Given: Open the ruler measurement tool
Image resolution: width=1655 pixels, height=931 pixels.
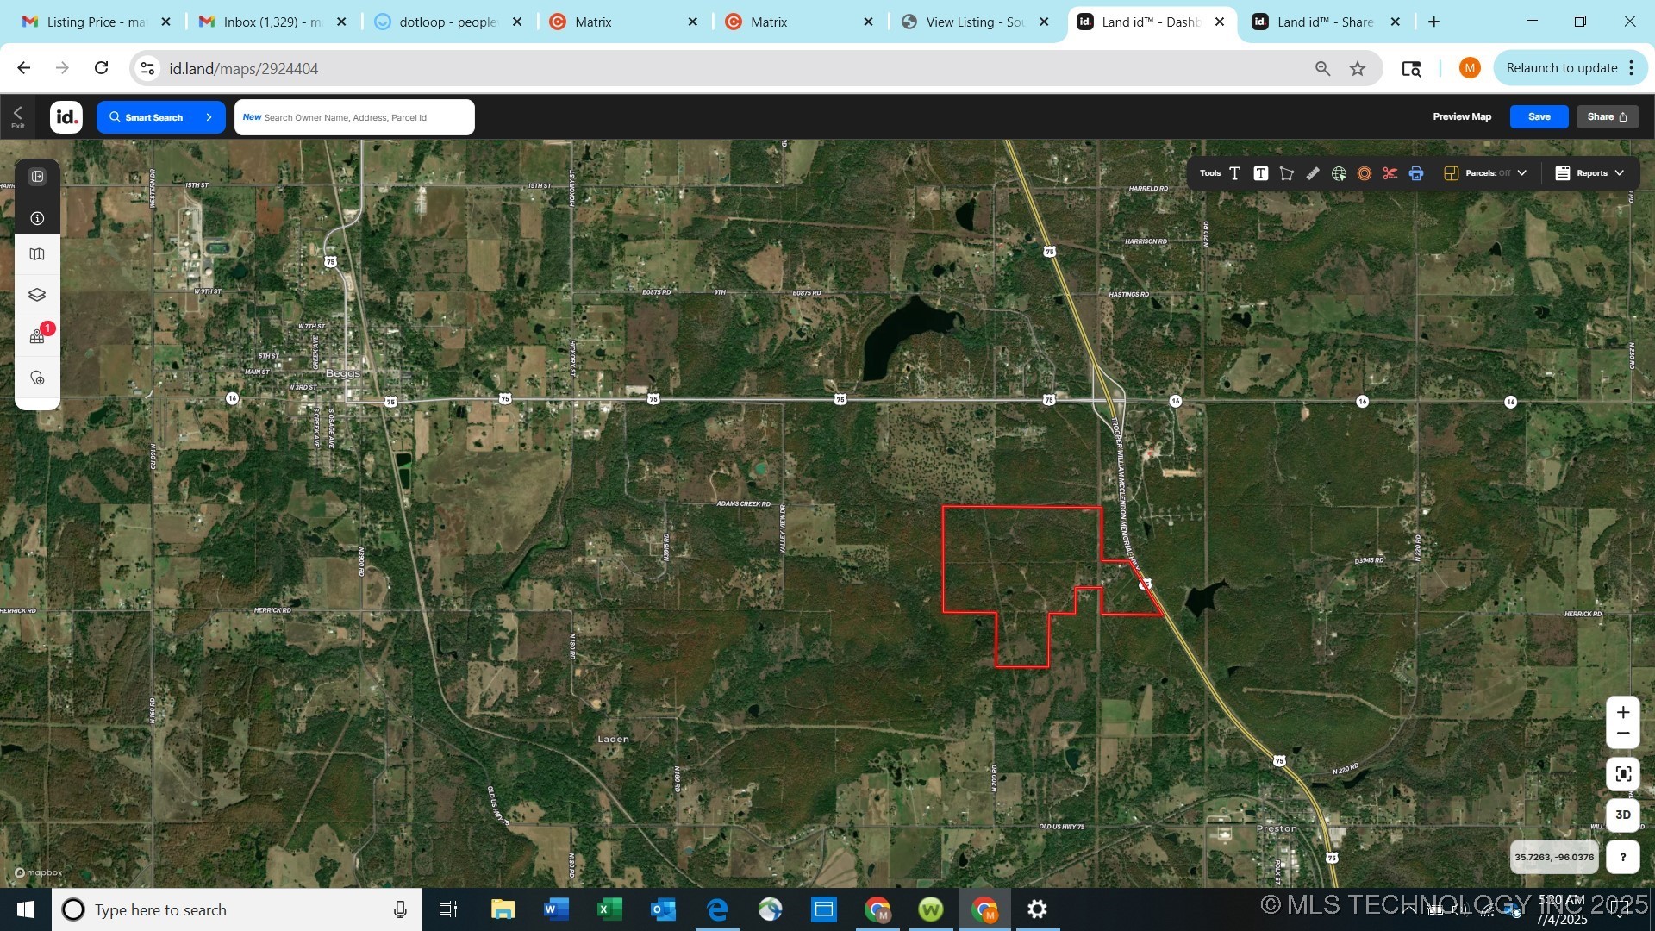Looking at the screenshot, I should tap(1313, 173).
